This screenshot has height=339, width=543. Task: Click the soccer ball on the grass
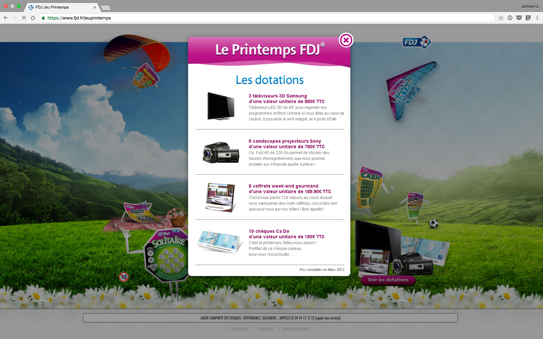click(433, 224)
